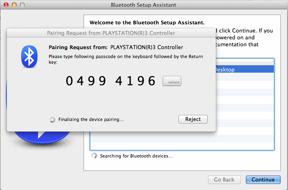Click the disabled zoom button in title bar
This screenshot has width=288, height=190.
(x=22, y=5)
